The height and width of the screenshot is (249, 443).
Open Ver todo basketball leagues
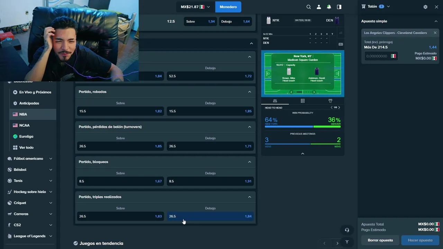33,148
